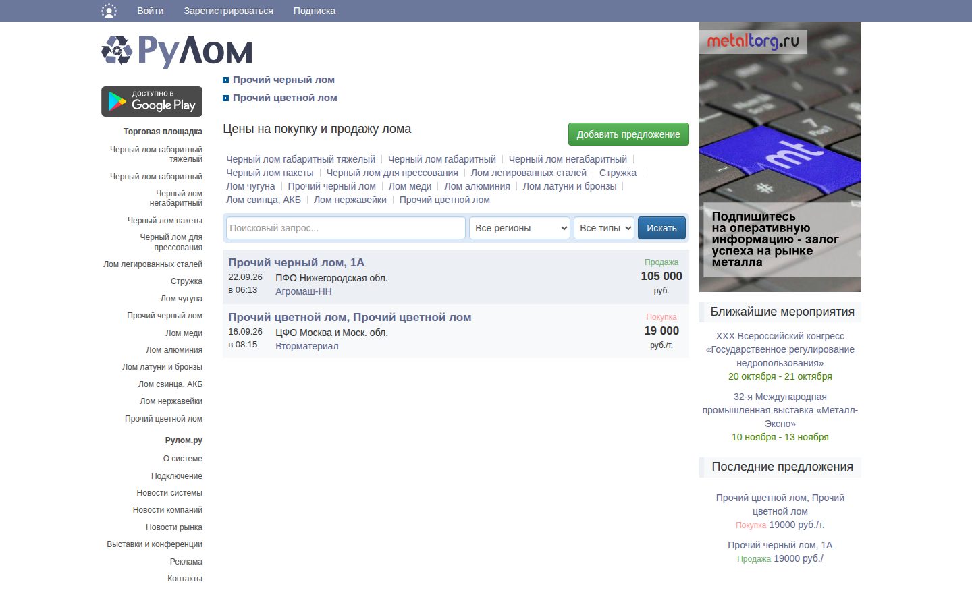This screenshot has height=607, width=972.
Task: Open the Металл-Экспо exhibition event link
Action: pos(780,410)
